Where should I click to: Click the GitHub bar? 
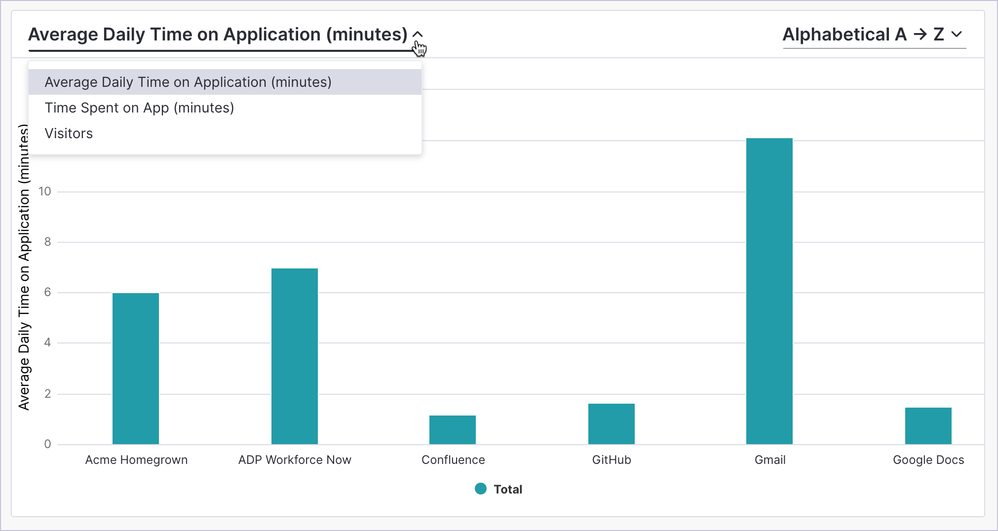click(x=612, y=424)
